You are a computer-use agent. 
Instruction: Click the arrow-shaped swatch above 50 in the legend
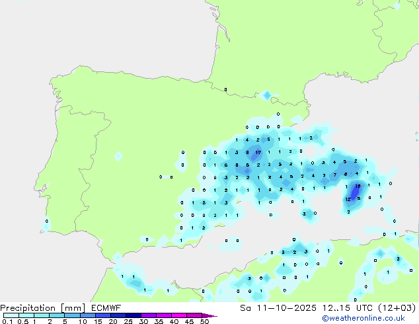pyautogui.click(x=209, y=315)
